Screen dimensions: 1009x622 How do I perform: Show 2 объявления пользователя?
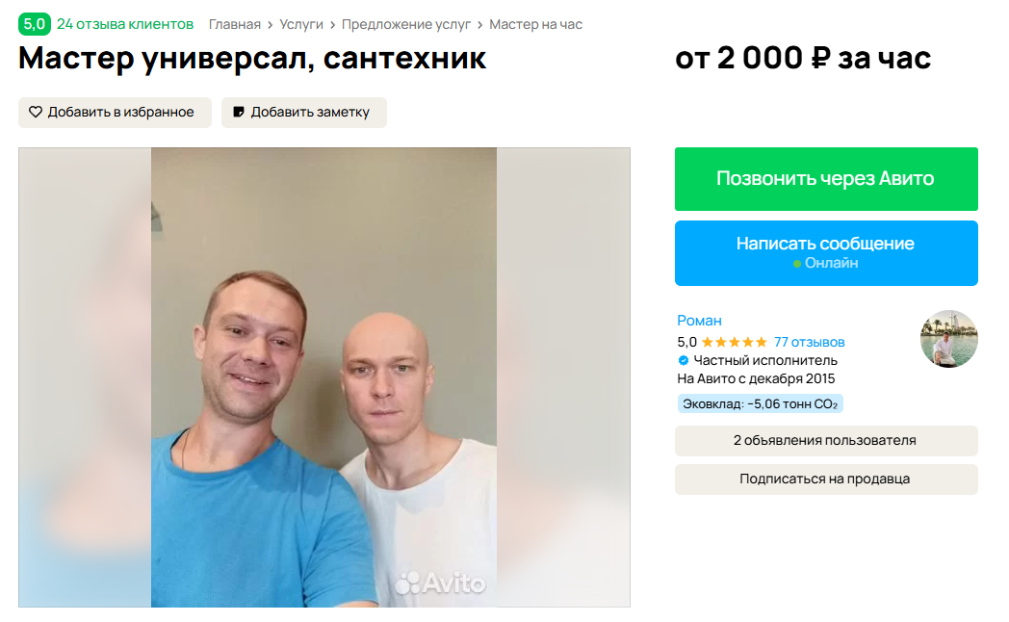click(x=826, y=441)
